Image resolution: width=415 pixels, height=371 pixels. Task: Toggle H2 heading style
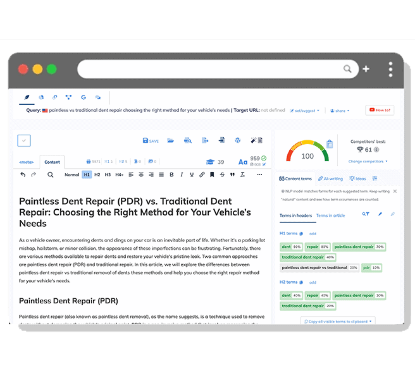coord(97,174)
